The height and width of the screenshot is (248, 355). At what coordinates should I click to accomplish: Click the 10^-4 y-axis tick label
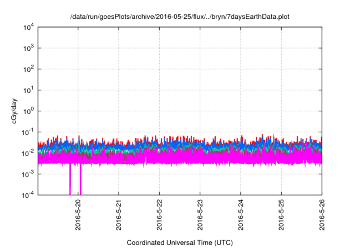coord(28,195)
